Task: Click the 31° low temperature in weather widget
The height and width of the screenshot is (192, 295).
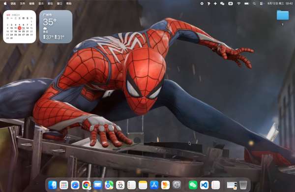Action: tap(60, 37)
